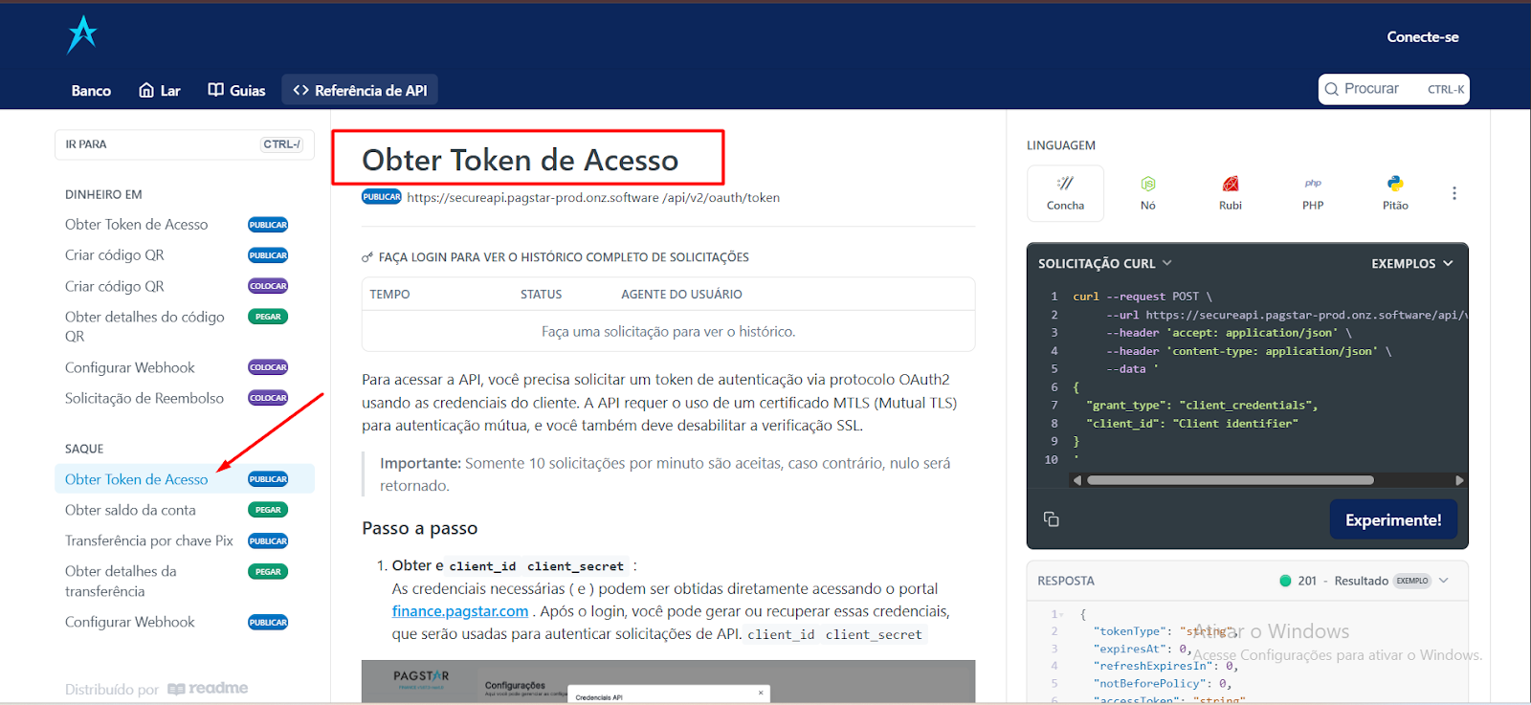Expand the EXEMPLOS dropdown

coord(1412,263)
